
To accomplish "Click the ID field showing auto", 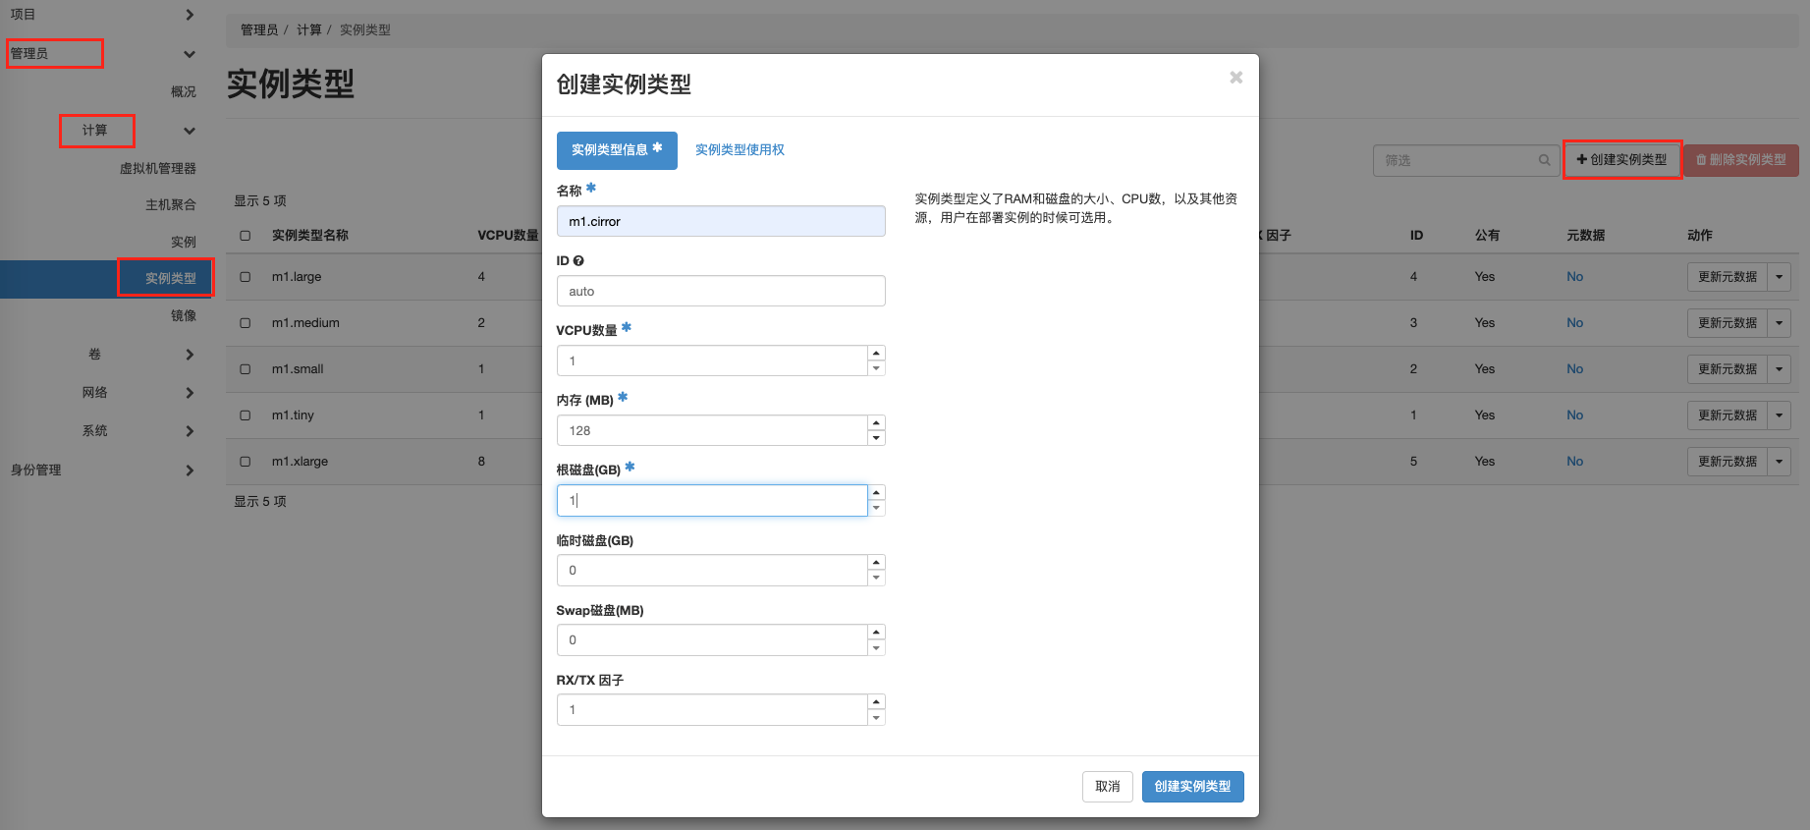I will click(x=721, y=291).
